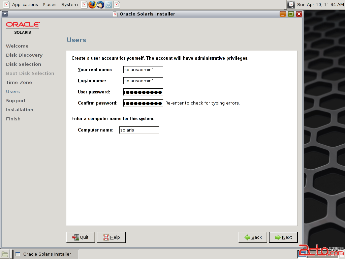The width and height of the screenshot is (345, 259).
Task: Select Installation step in sidebar
Action: click(20, 110)
